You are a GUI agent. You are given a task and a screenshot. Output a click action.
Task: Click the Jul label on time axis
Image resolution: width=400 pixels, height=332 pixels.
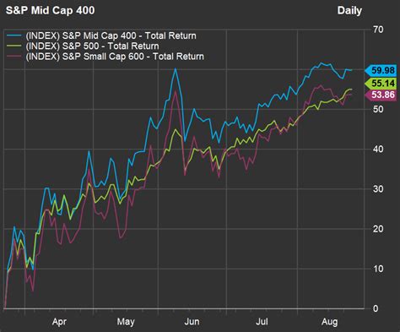262,322
